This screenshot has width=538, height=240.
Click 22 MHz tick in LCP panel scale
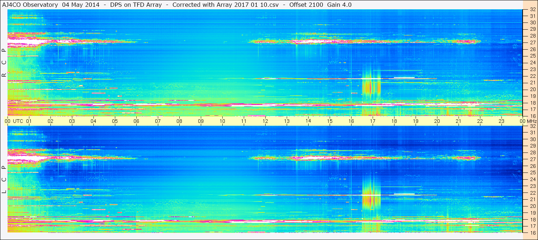(532, 192)
